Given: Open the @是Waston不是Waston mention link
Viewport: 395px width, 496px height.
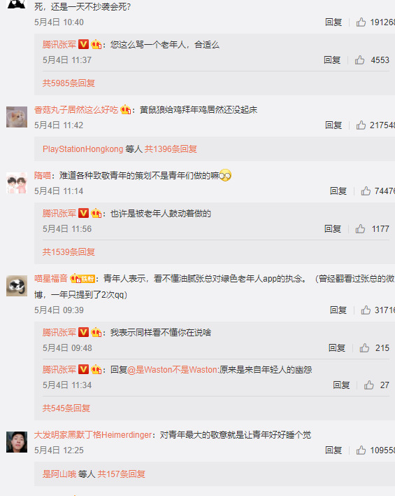Looking at the screenshot, I should pyautogui.click(x=173, y=369).
